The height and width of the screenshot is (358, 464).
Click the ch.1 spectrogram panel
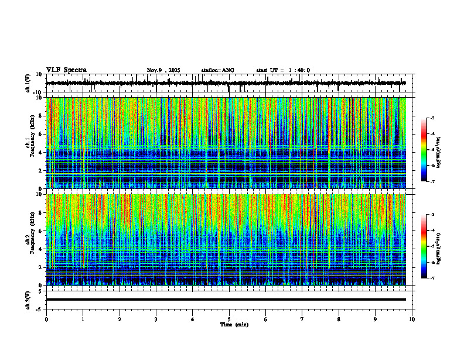(x=226, y=143)
